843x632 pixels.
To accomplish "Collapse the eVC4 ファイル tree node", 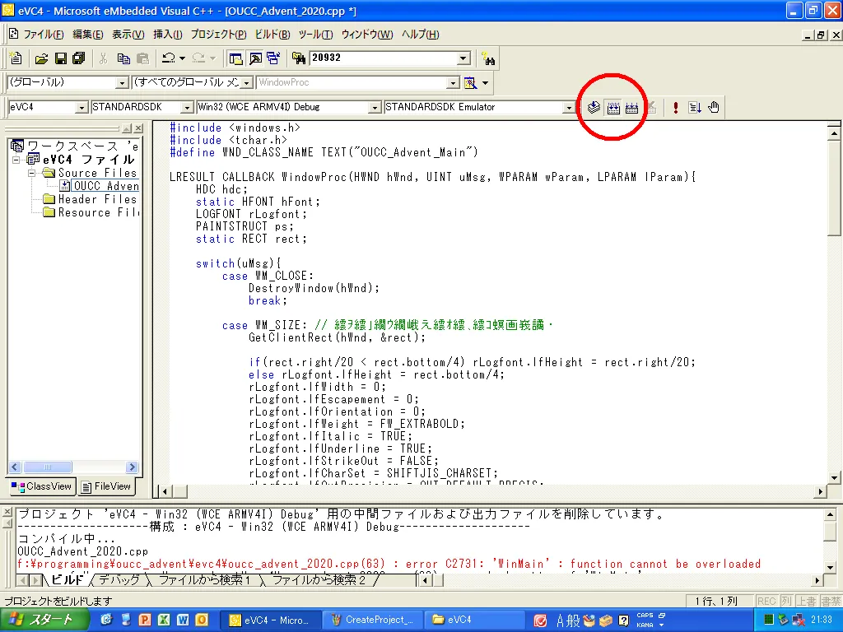I will pos(16,160).
